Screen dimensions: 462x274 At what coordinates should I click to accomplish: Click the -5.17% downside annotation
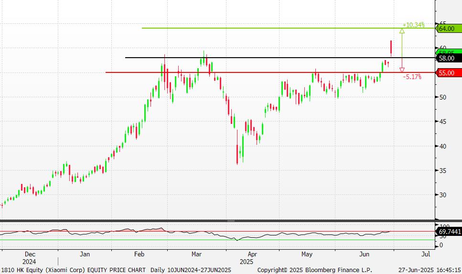coord(412,77)
